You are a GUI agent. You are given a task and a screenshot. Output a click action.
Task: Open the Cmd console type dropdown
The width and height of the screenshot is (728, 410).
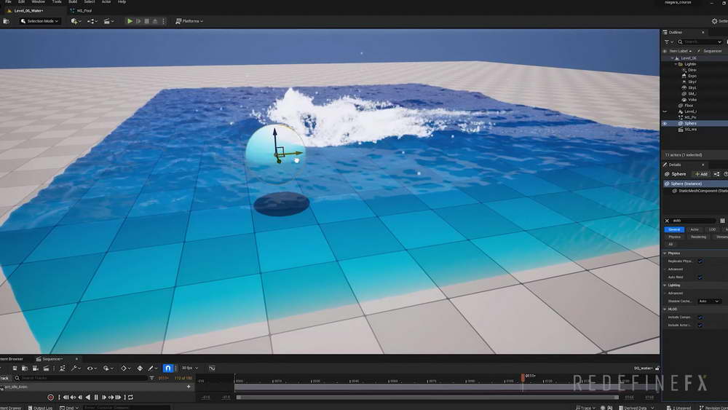(x=69, y=408)
